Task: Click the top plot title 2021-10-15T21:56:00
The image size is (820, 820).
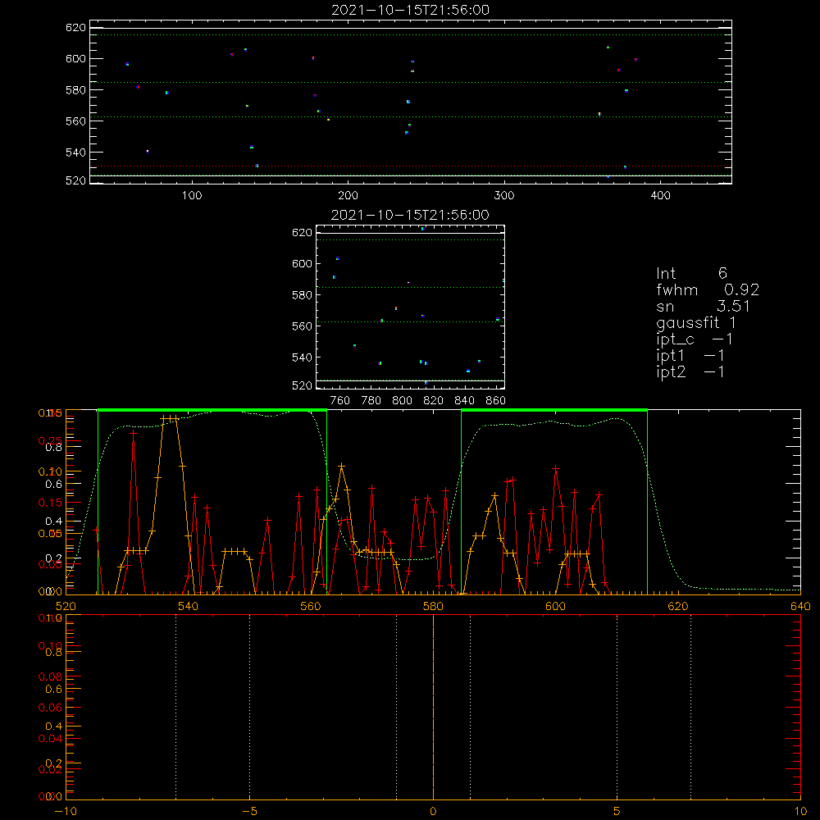Action: click(411, 10)
